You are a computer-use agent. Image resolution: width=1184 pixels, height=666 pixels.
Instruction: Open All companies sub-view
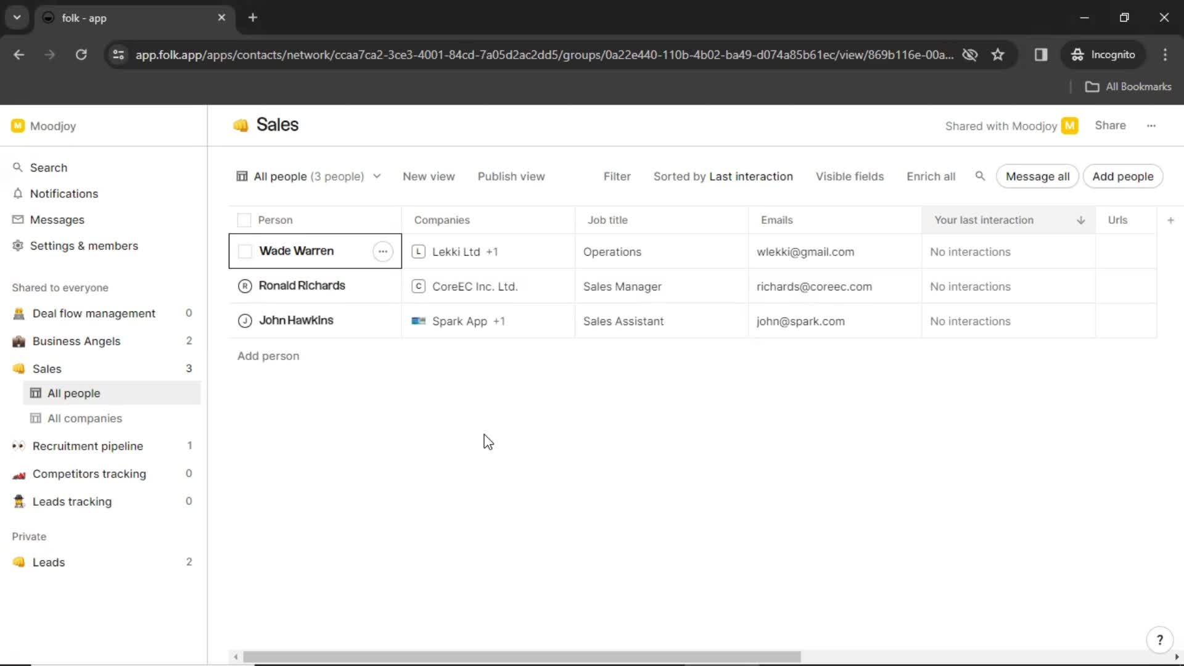pyautogui.click(x=84, y=418)
